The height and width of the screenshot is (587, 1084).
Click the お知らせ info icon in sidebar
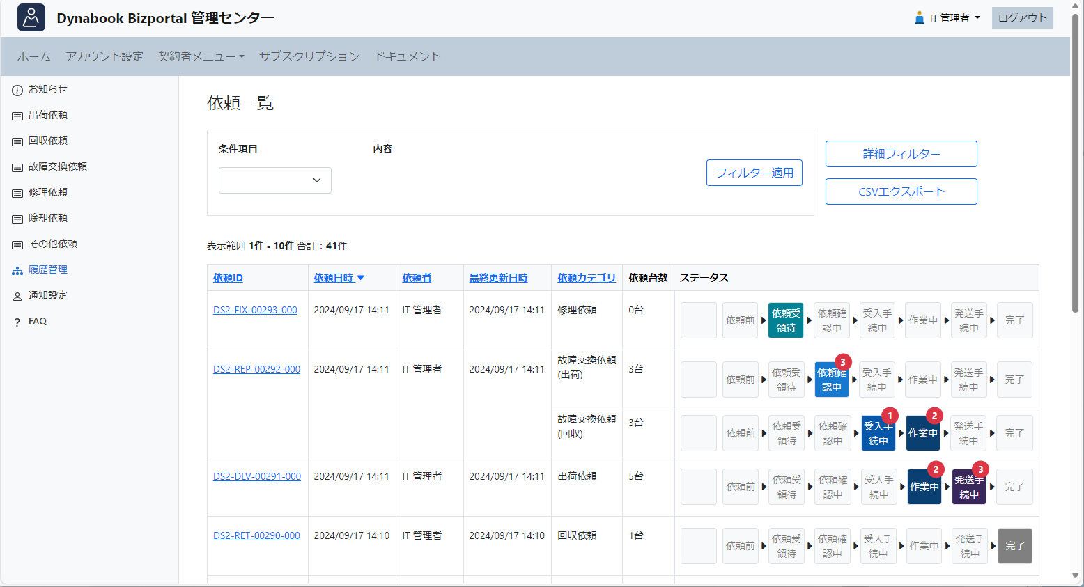click(17, 90)
